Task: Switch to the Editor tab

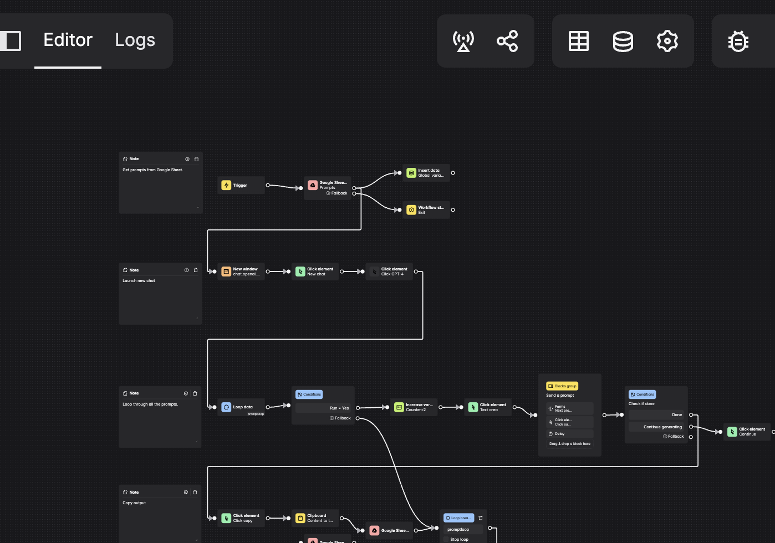Action: (x=68, y=40)
